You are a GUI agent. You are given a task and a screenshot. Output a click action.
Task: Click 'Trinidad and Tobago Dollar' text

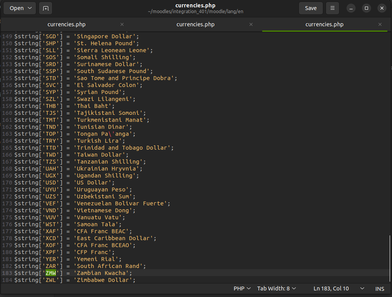(122, 148)
